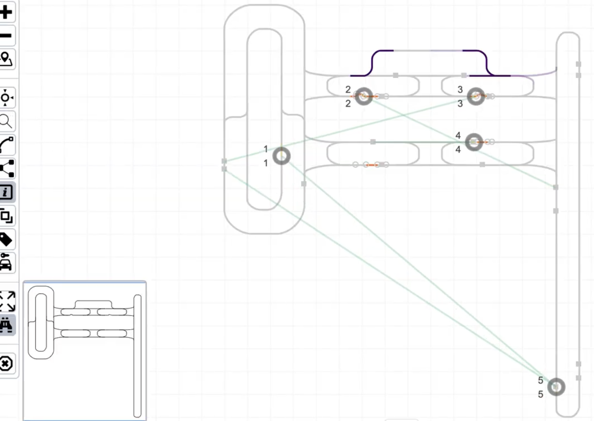
Task: Toggle the binoculars overview map button
Action: pyautogui.click(x=6, y=325)
